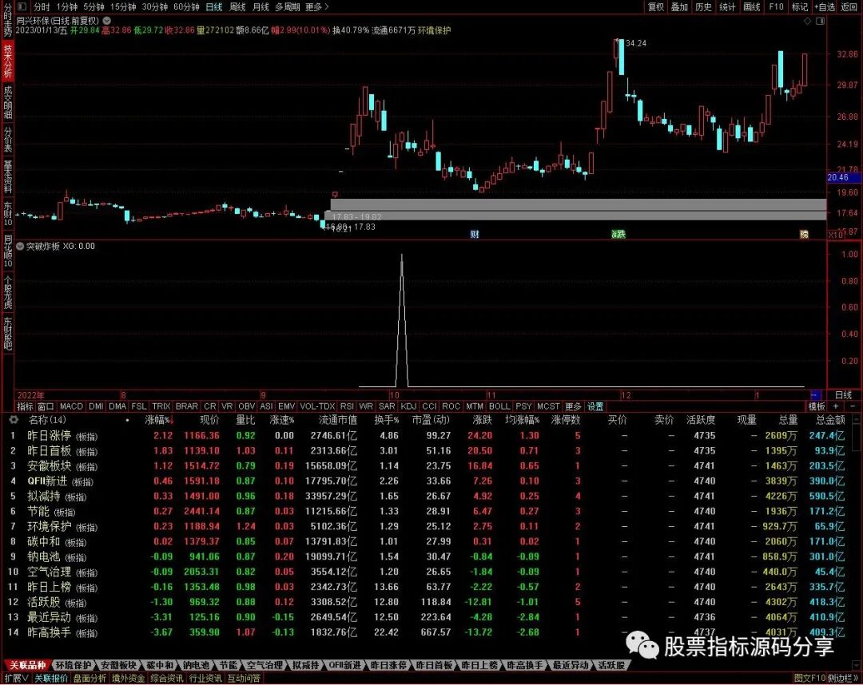The width and height of the screenshot is (863, 685).
Task: Click the 画线 drawing button
Action: (x=751, y=6)
